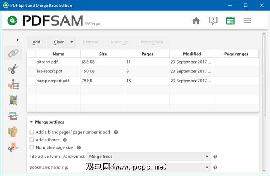
Task: Select the kis-report.pdf row
Action: point(143,71)
